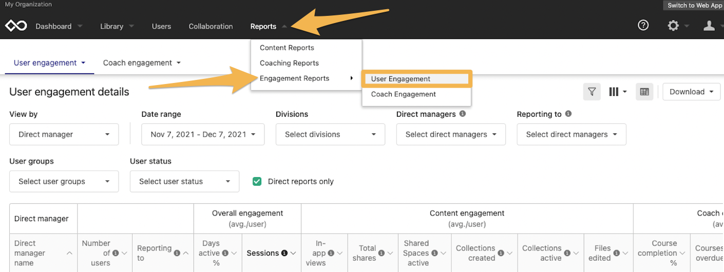The width and height of the screenshot is (724, 272).
Task: Open the Select user status dropdown
Action: click(x=184, y=181)
